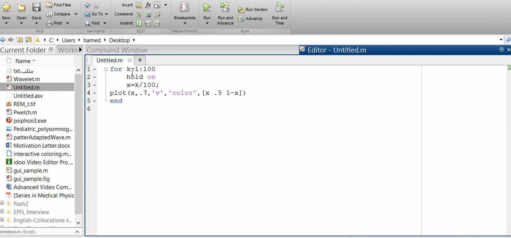Click the Go To button
The image size is (511, 238).
(94, 14)
